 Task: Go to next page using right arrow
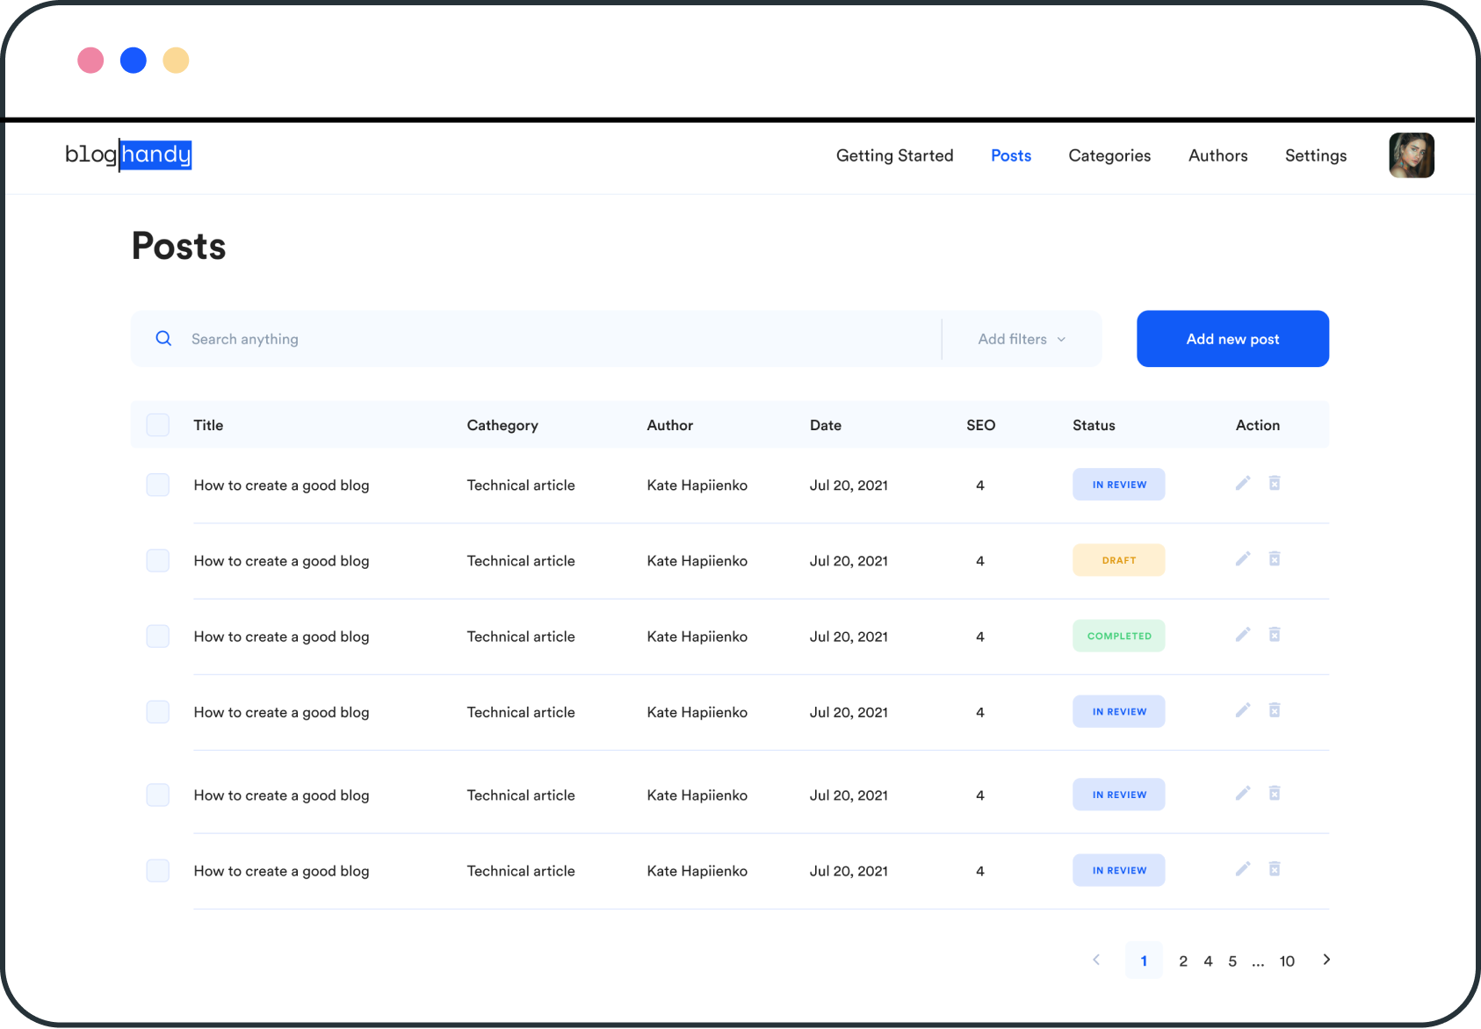(x=1326, y=960)
